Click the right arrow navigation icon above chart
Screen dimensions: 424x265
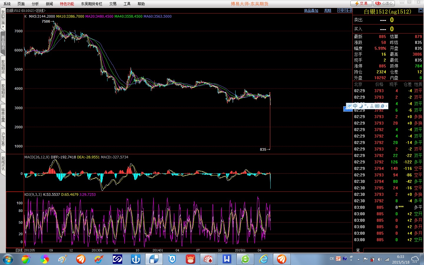[344, 10]
